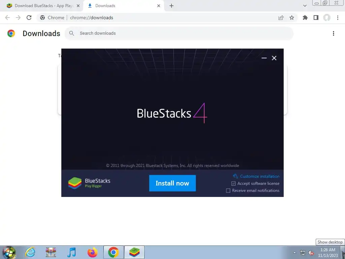
Task: Open Chrome main three-dot menu
Action: point(338,18)
